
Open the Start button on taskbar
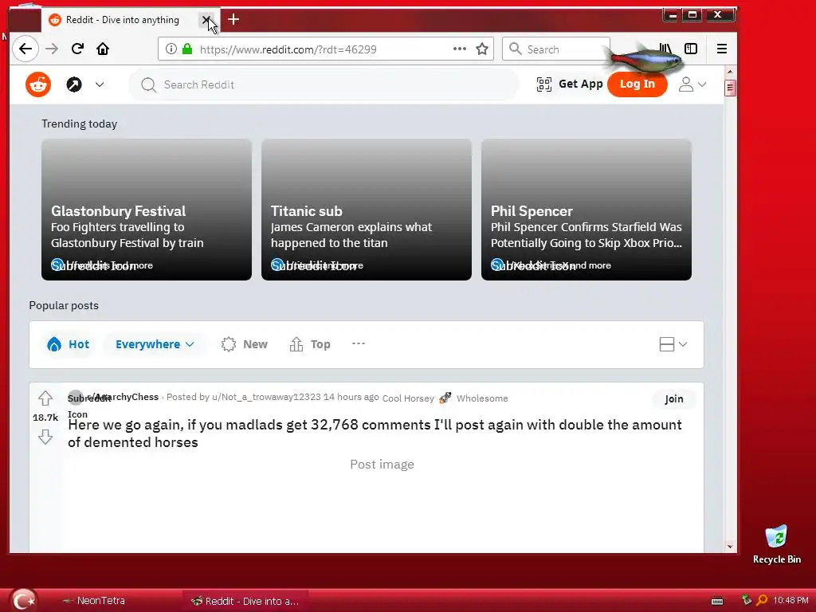(x=23, y=600)
